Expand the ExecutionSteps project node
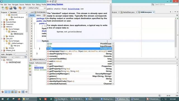The width and height of the screenshot is (179, 101). pos(2,22)
